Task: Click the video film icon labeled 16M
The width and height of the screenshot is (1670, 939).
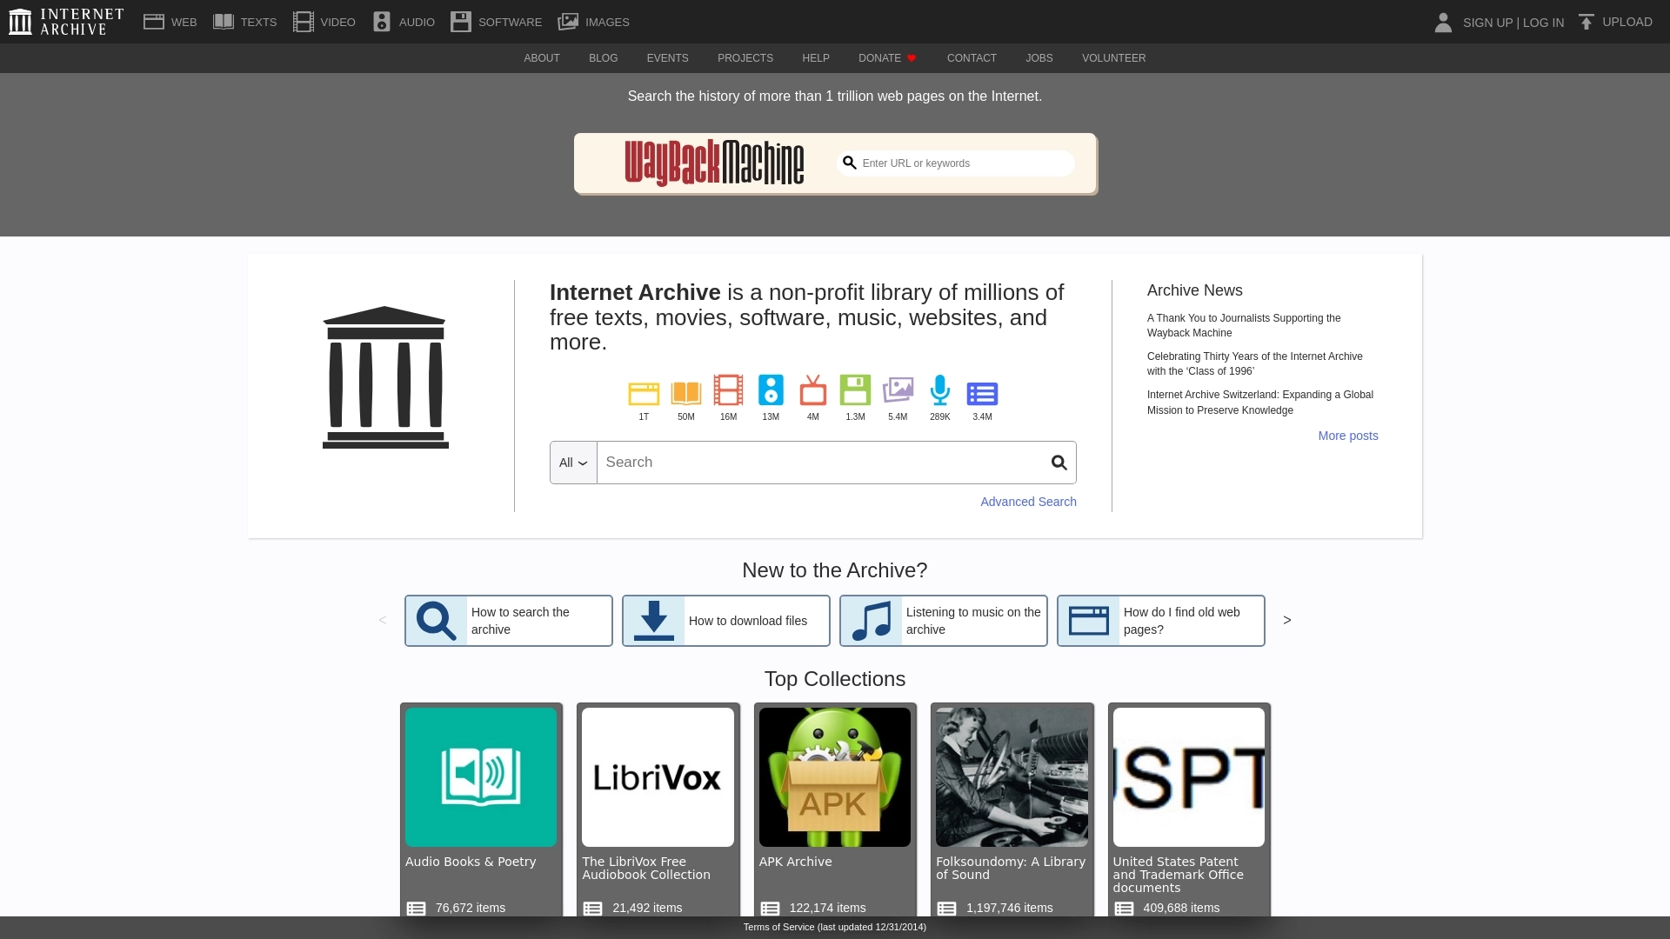Action: [728, 390]
